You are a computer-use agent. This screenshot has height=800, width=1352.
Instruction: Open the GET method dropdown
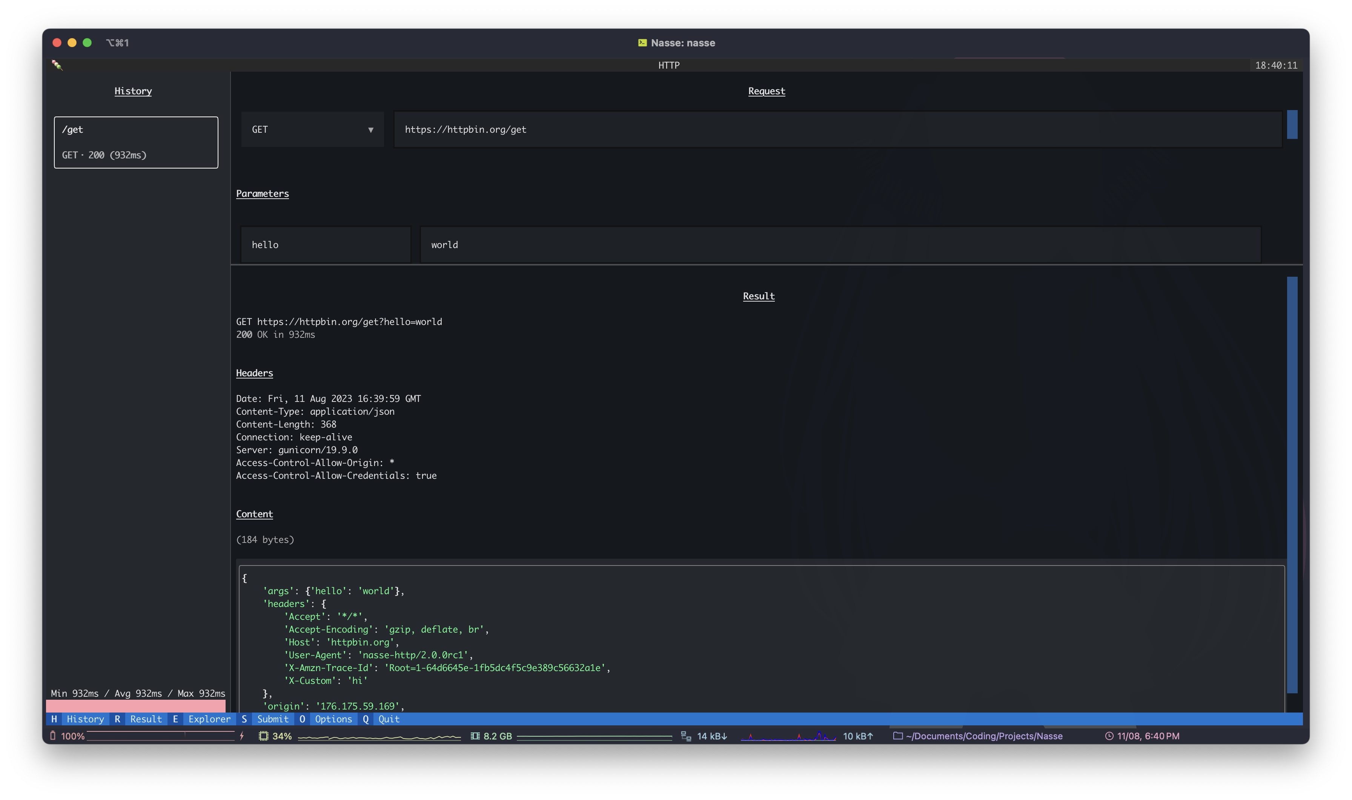pos(312,129)
